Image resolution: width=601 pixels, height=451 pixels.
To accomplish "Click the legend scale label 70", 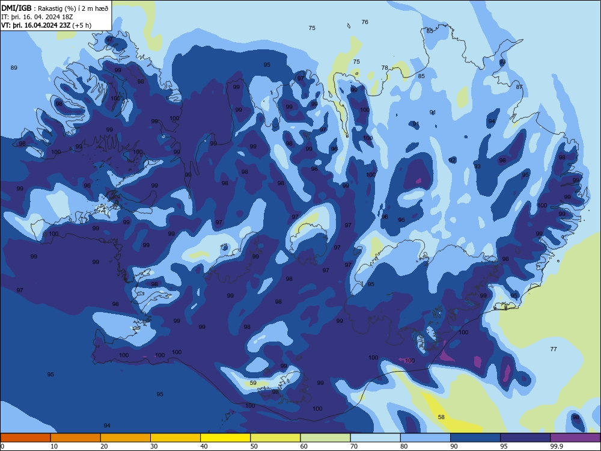I will [354, 446].
